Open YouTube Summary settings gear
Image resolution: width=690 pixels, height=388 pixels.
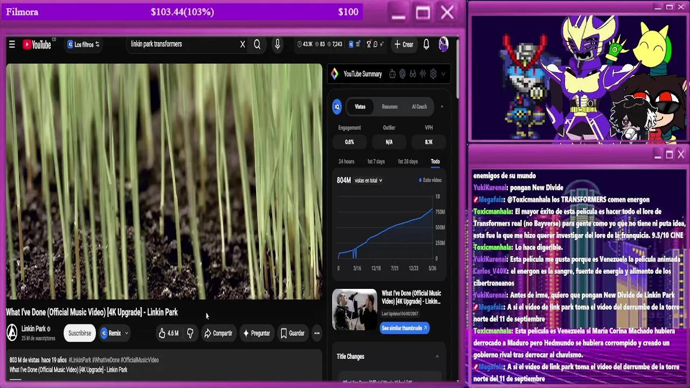(433, 74)
